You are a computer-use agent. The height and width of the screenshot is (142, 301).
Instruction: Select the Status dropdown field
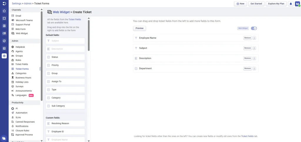click(65, 57)
